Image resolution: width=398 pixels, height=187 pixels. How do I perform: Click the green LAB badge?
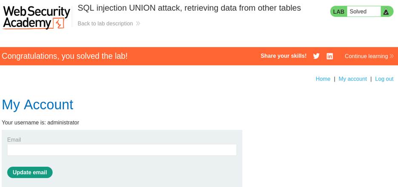pyautogui.click(x=339, y=11)
